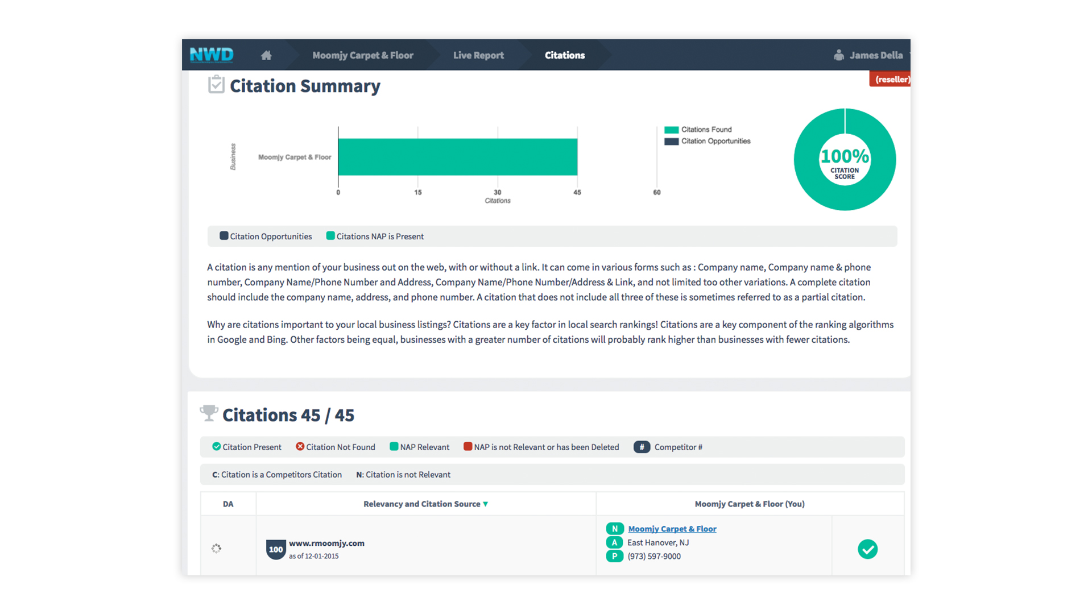The image size is (1092, 614).
Task: Click the N name badge
Action: (615, 529)
